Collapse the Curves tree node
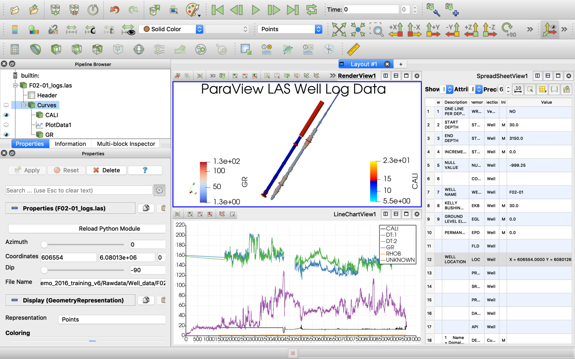This screenshot has height=359, width=575. [23, 105]
